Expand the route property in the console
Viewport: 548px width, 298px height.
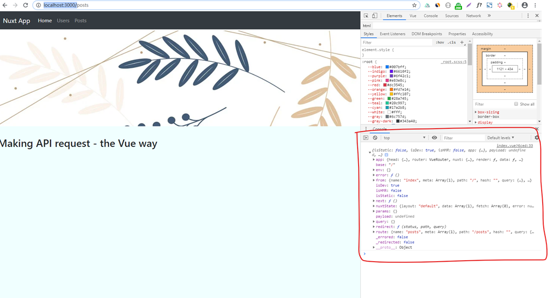374,232
